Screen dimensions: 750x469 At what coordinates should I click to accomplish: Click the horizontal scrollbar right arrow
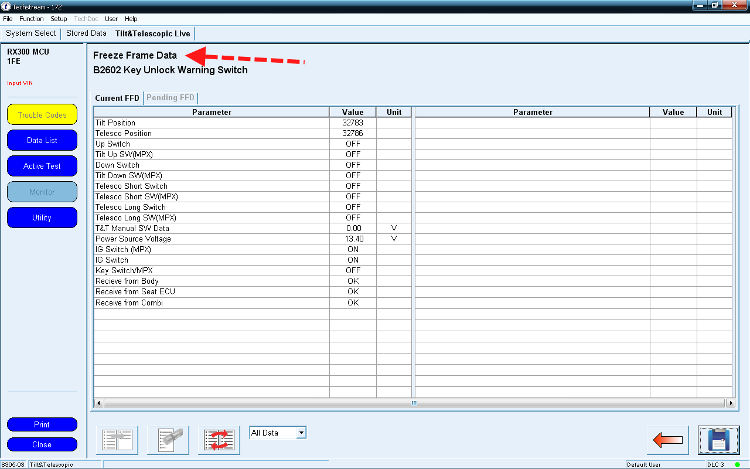730,403
